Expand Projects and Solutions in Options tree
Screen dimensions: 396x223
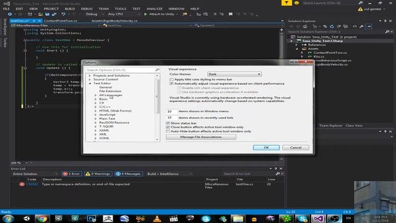90,76
